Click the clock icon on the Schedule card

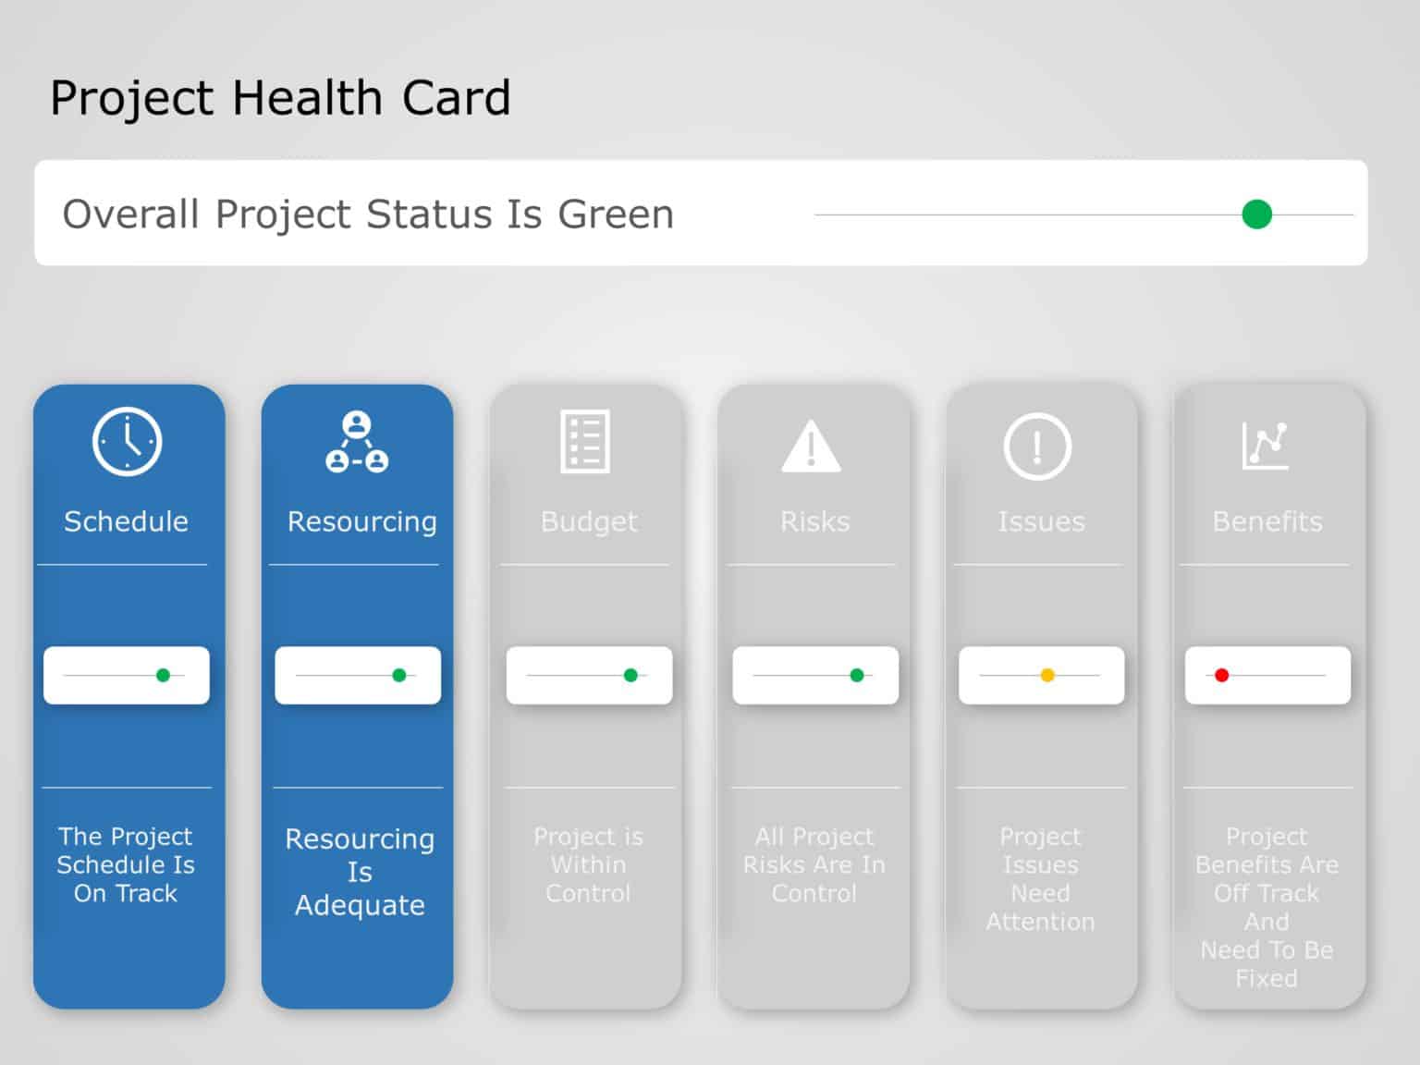click(127, 443)
